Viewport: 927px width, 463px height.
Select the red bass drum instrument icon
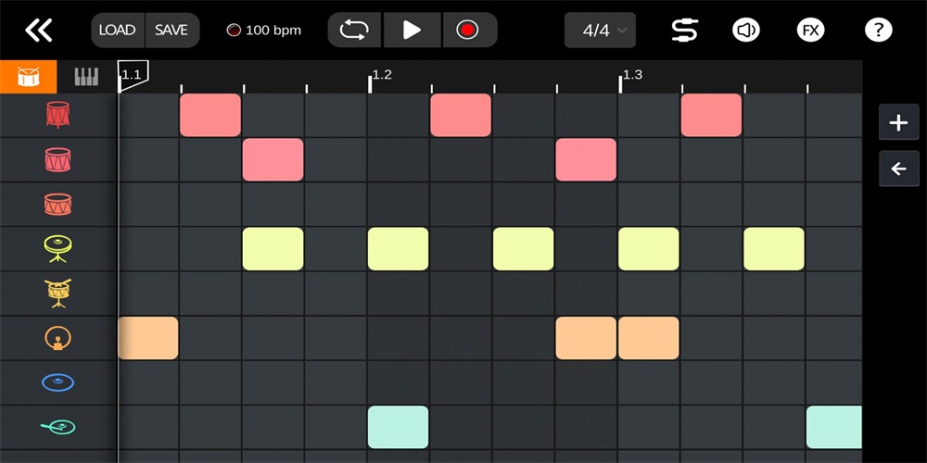pos(58,115)
